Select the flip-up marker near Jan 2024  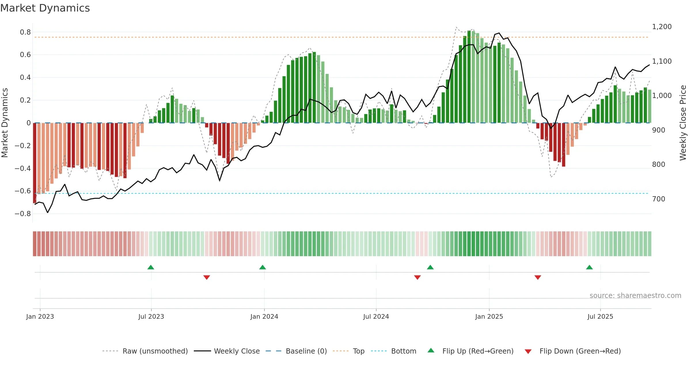263,267
